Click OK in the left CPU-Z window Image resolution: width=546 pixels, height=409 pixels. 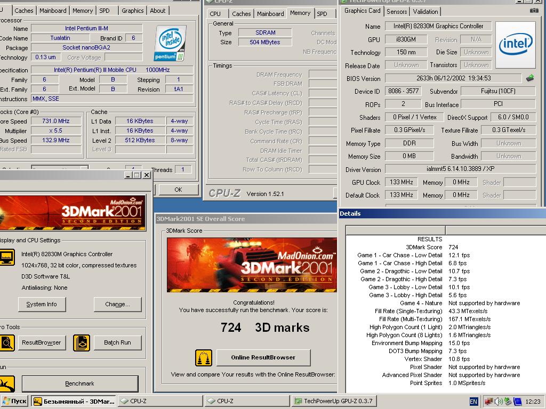pyautogui.click(x=178, y=190)
